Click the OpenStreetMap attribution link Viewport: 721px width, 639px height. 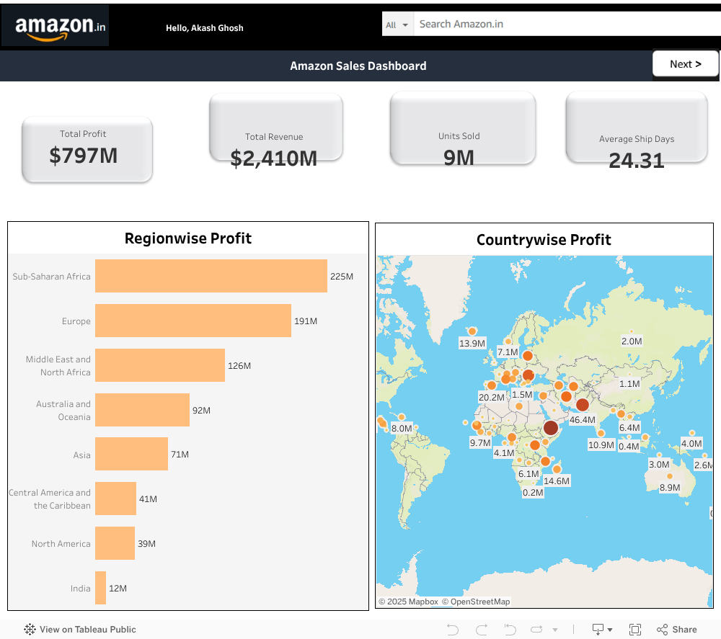coord(476,602)
